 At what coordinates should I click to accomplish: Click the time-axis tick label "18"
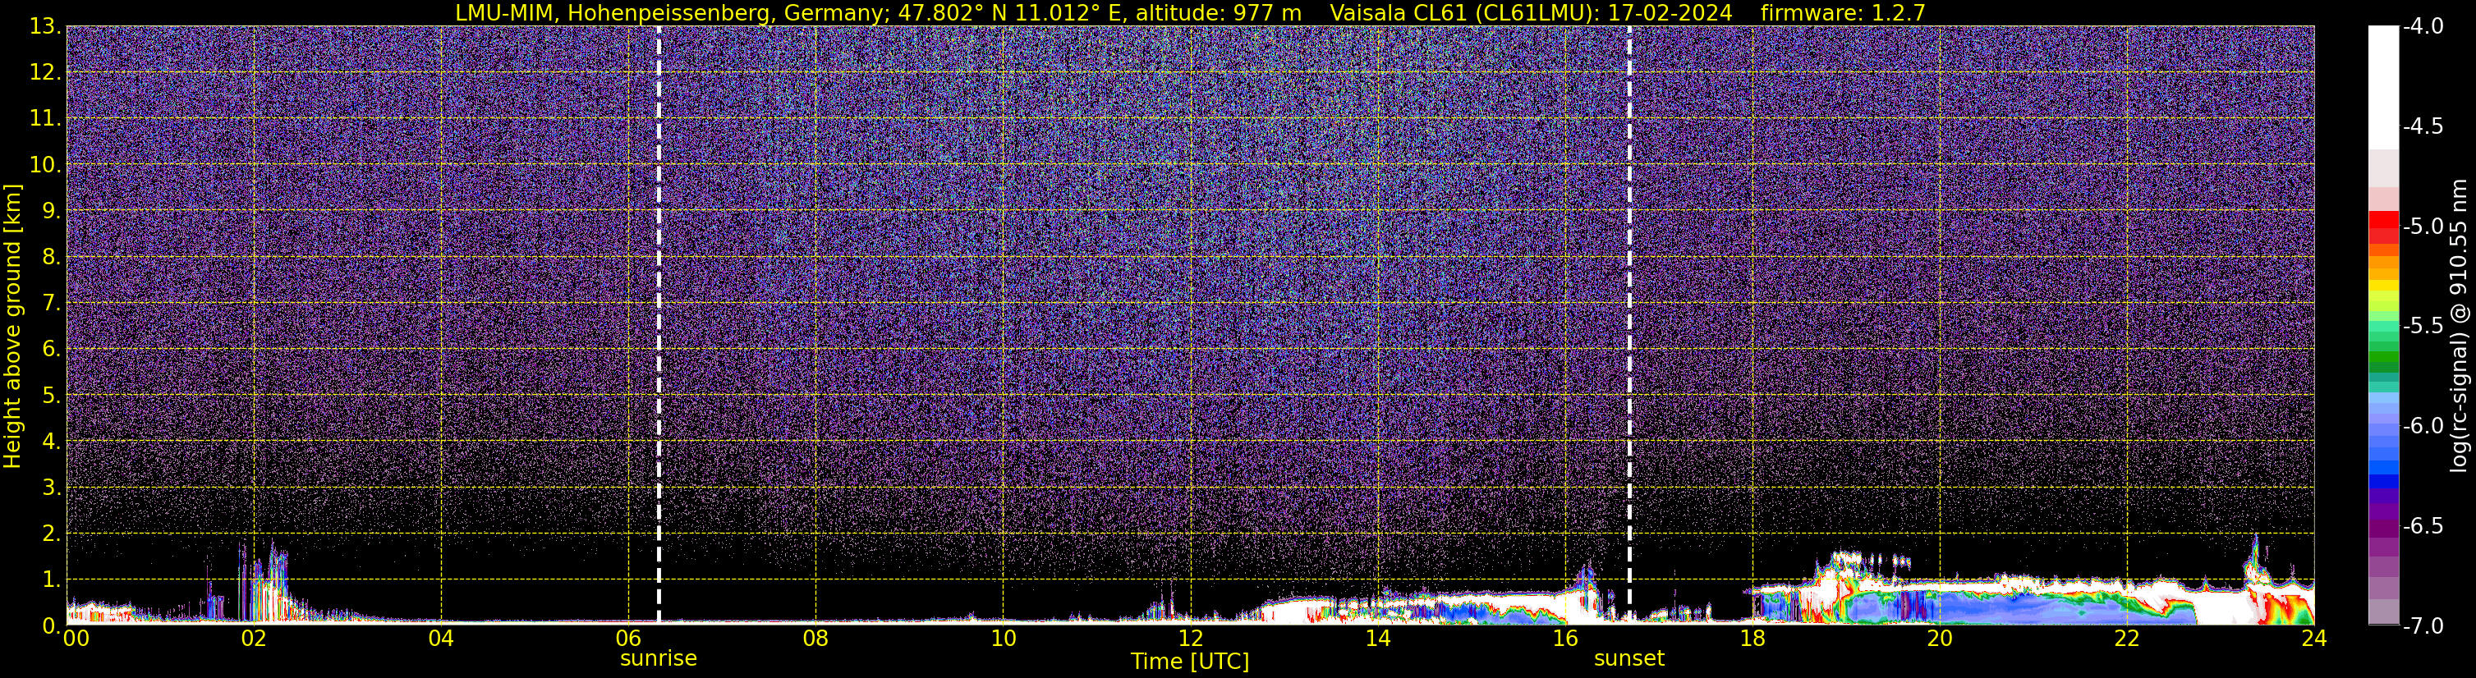tap(1753, 639)
